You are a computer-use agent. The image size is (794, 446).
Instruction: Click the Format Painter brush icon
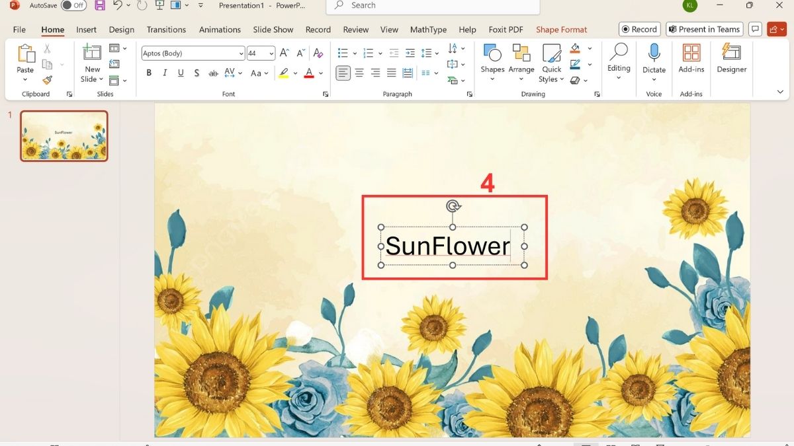pos(47,80)
